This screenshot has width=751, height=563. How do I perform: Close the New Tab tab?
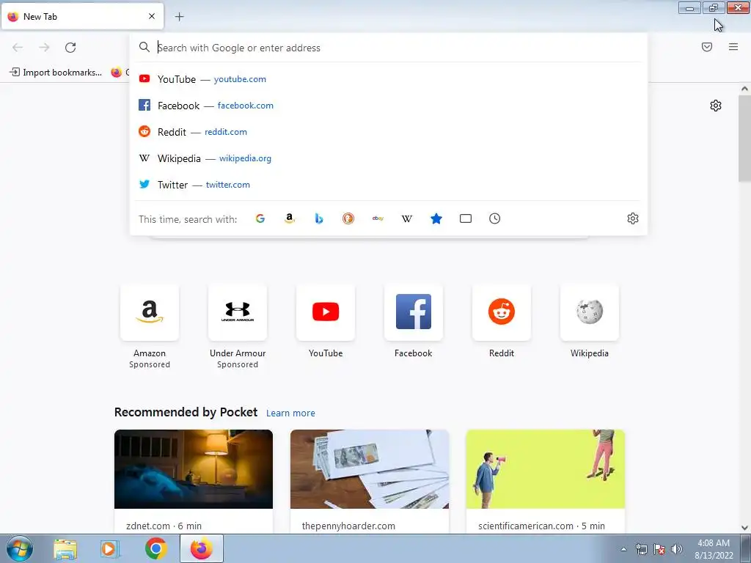coord(152,16)
